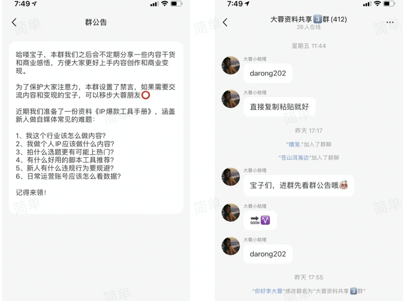The width and height of the screenshot is (403, 301).
Task: Tap group title 大蓉资料共享3群 (412)
Action: coord(308,19)
